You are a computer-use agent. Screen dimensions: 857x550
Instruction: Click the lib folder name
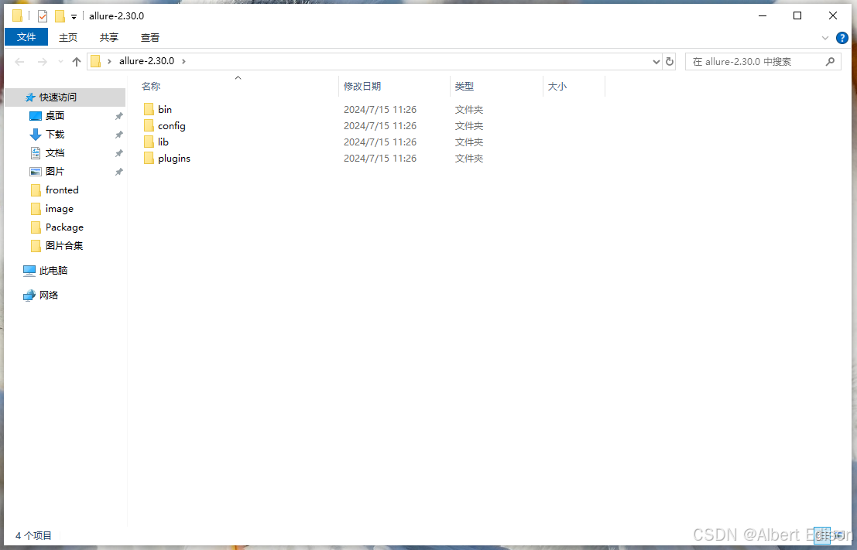pos(163,142)
